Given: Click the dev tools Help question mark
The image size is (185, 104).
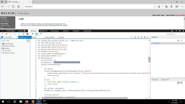Looking at the screenshot, I should 176,31.
